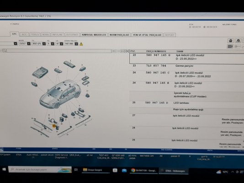Click the white app icon after Dosya Gezgini
The height and width of the screenshot is (183, 244).
115,170
